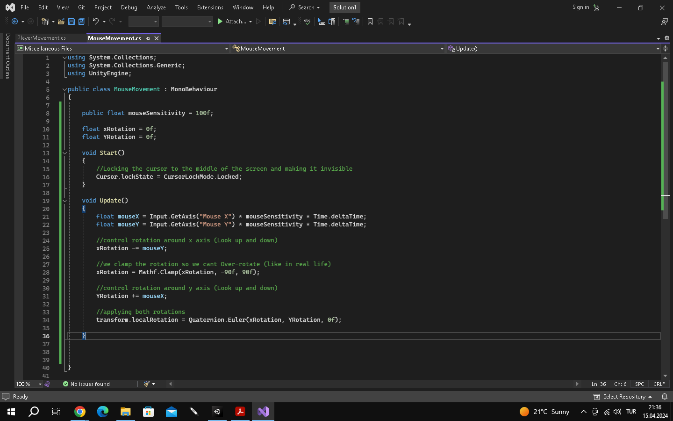Collapse the MouseMovement class outline

64,89
